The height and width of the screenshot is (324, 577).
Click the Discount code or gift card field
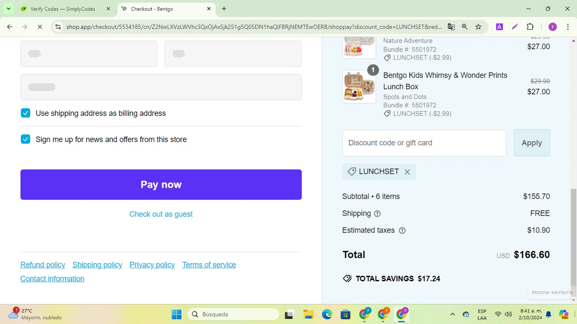click(424, 143)
